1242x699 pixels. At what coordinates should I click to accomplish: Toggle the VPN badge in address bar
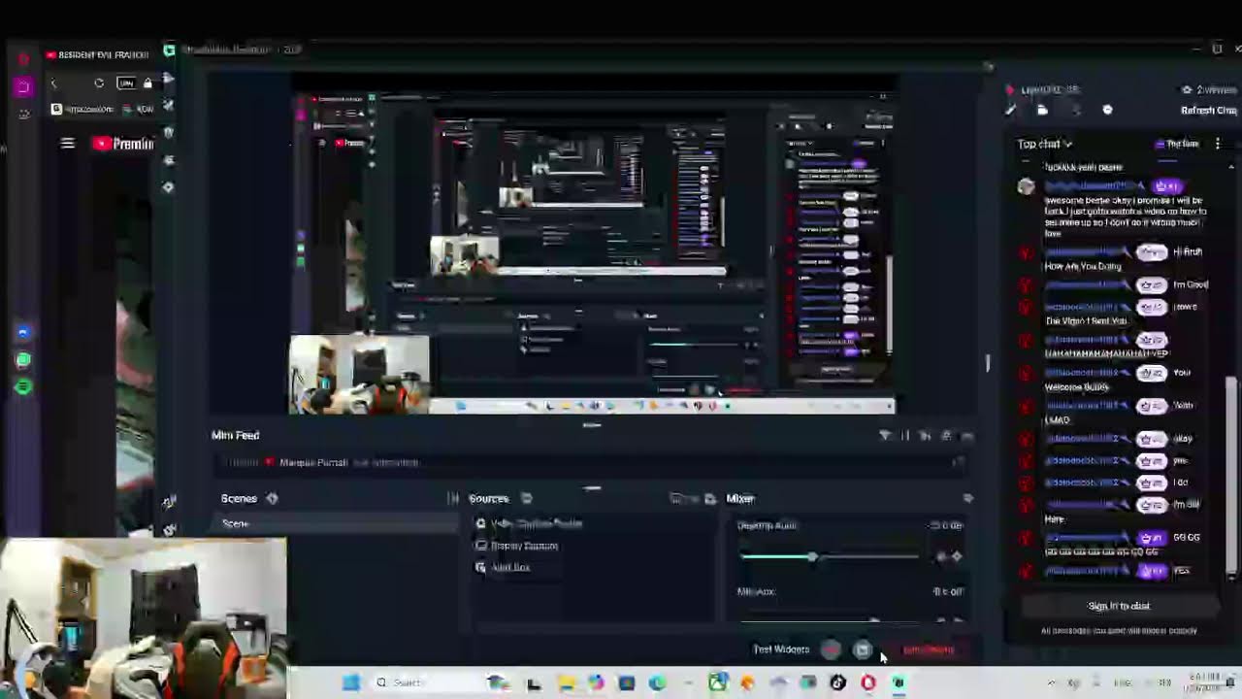click(126, 84)
